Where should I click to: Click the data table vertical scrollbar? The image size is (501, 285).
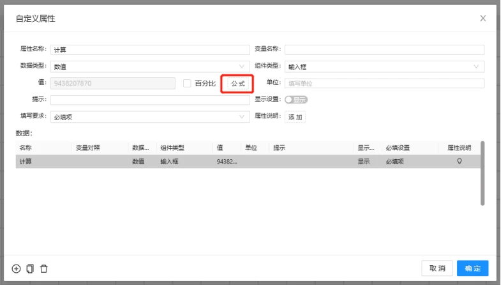[x=482, y=173]
